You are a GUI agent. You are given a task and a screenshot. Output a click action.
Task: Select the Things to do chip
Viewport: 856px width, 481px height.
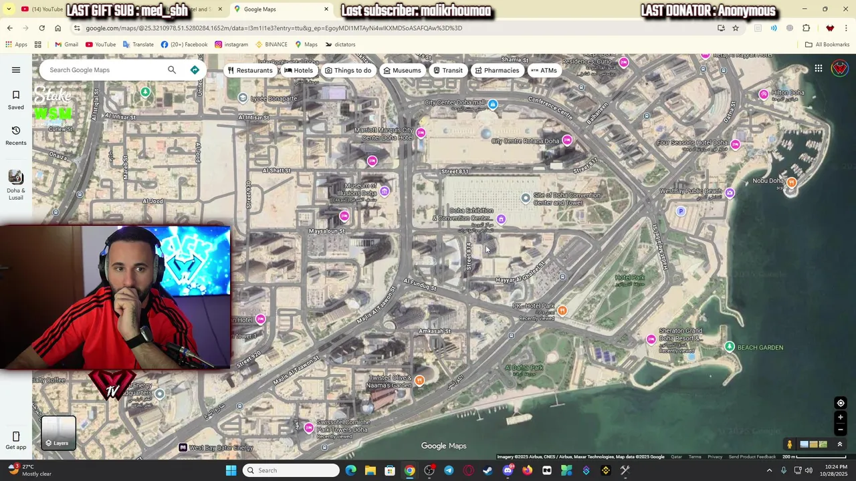[348, 70]
